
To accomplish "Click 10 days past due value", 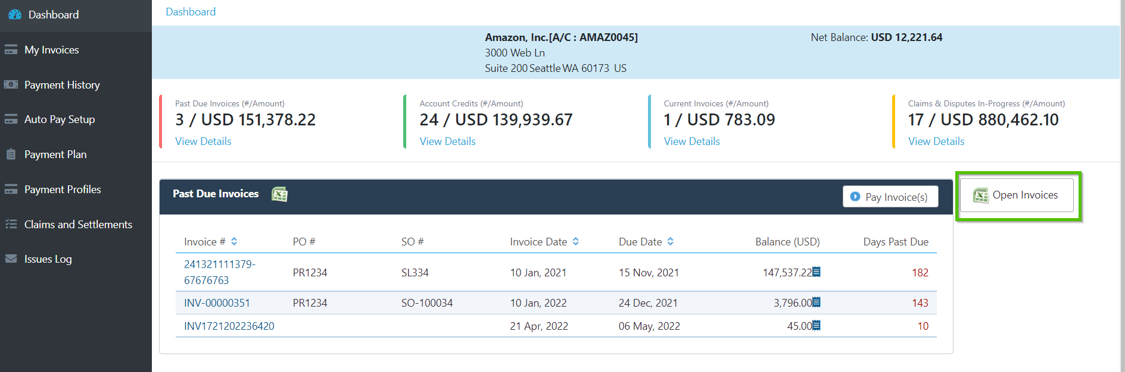I will tap(923, 326).
